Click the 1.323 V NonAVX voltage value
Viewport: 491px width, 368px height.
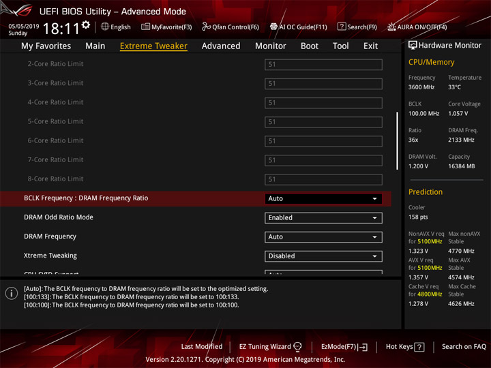tap(418, 251)
